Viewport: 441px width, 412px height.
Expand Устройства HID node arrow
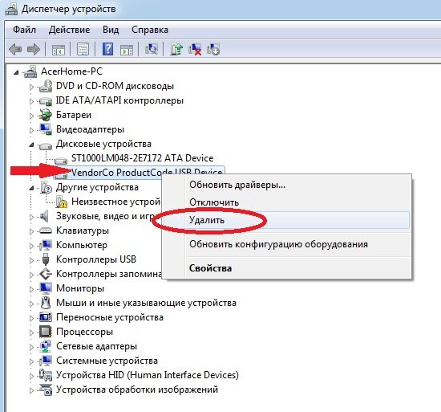click(32, 376)
